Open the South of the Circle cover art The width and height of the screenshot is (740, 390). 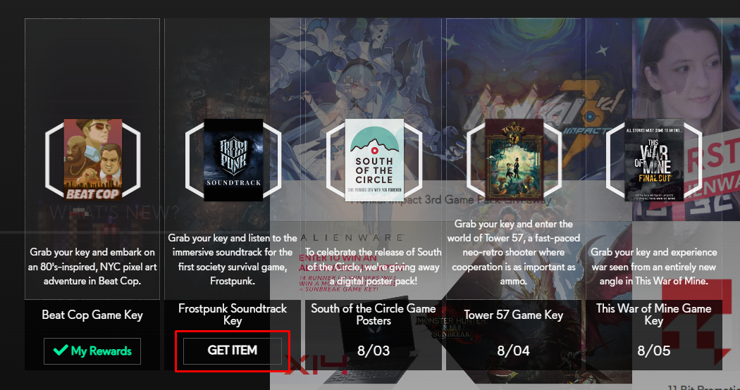374,160
